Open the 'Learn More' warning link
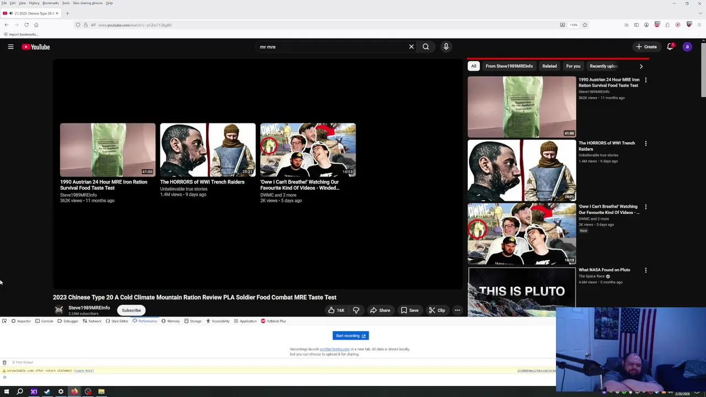 (x=84, y=371)
